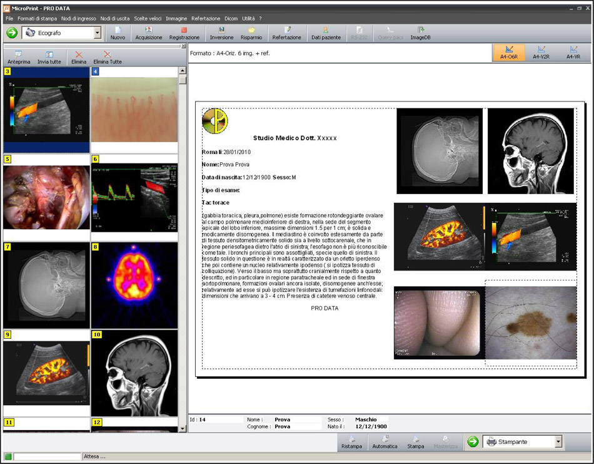Open the Refertazione toolbar tool
Viewport: 594px width, 464px height.
click(286, 33)
